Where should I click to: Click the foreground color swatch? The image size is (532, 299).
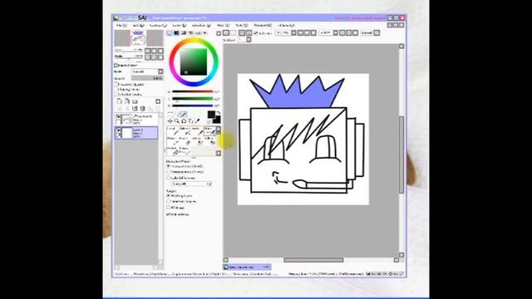point(211,115)
